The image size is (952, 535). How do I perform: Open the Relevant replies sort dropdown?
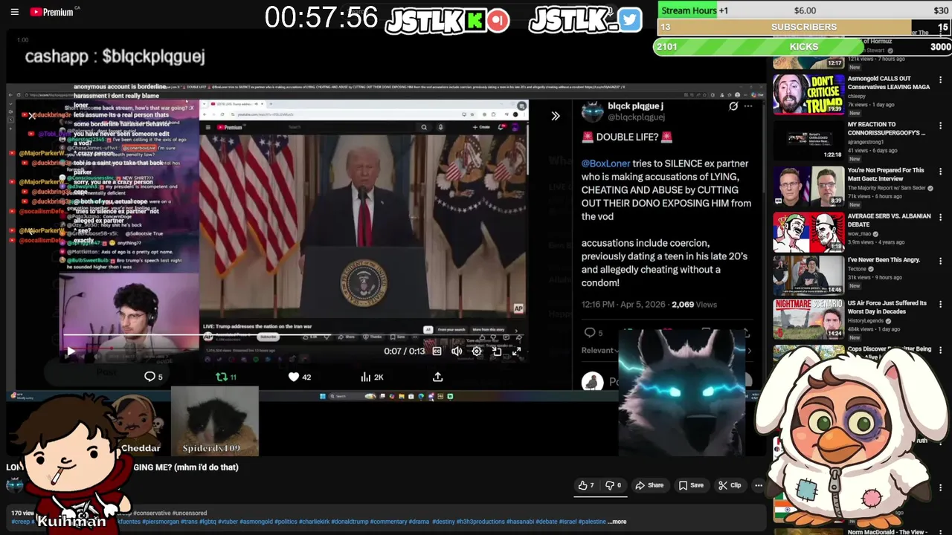click(600, 350)
